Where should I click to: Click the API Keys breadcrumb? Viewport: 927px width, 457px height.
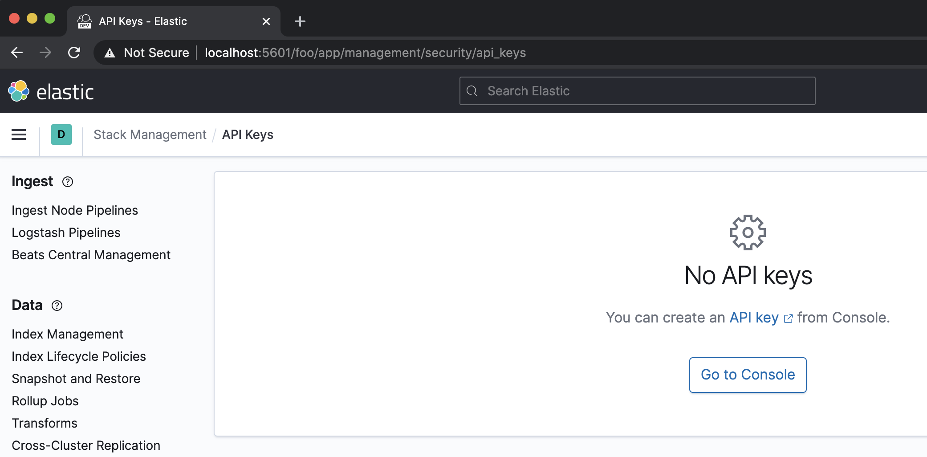[x=248, y=135]
